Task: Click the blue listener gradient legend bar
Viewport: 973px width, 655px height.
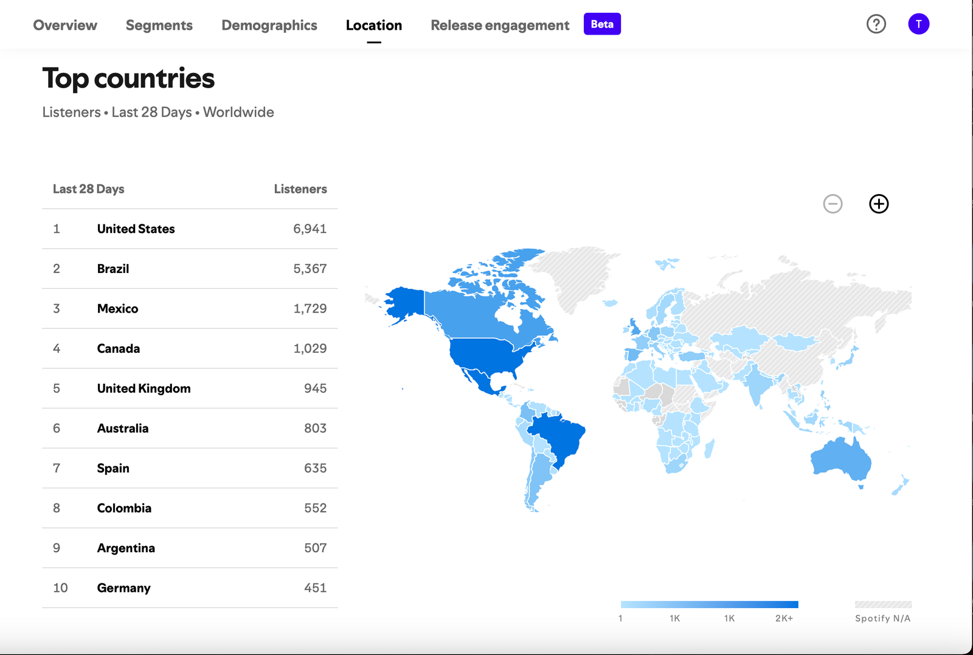Action: pyautogui.click(x=709, y=605)
